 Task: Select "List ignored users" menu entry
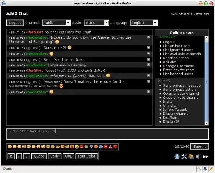point(178,50)
